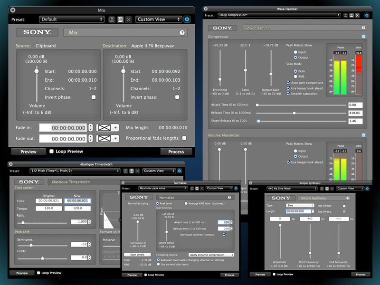Viewport: 380px width, 285px height.
Task: Open help via the question mark in Wave Hammer
Action: pos(363,28)
